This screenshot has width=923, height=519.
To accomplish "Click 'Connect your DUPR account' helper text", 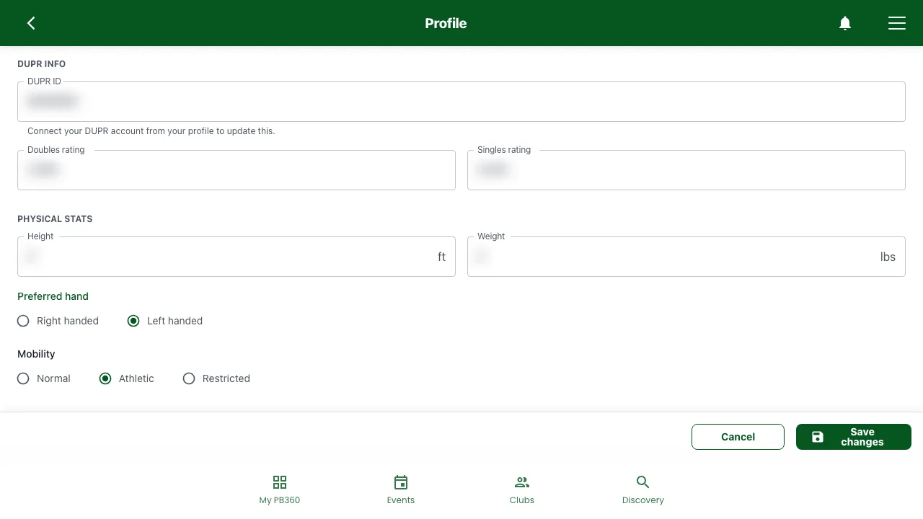I will click(x=151, y=131).
